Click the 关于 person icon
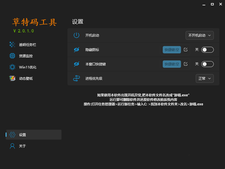 click(12, 146)
